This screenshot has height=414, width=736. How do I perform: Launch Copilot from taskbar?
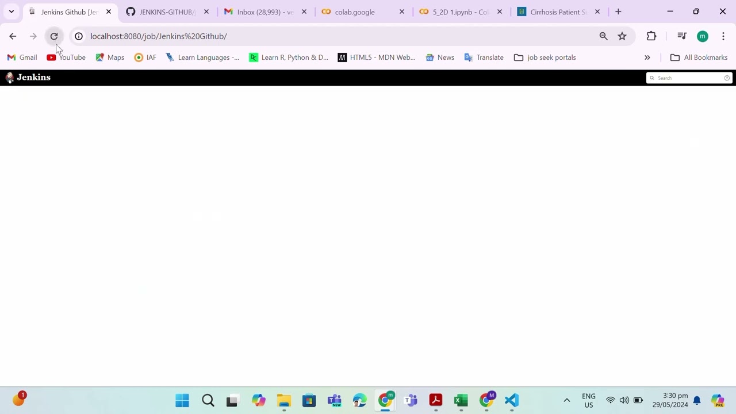[259, 400]
